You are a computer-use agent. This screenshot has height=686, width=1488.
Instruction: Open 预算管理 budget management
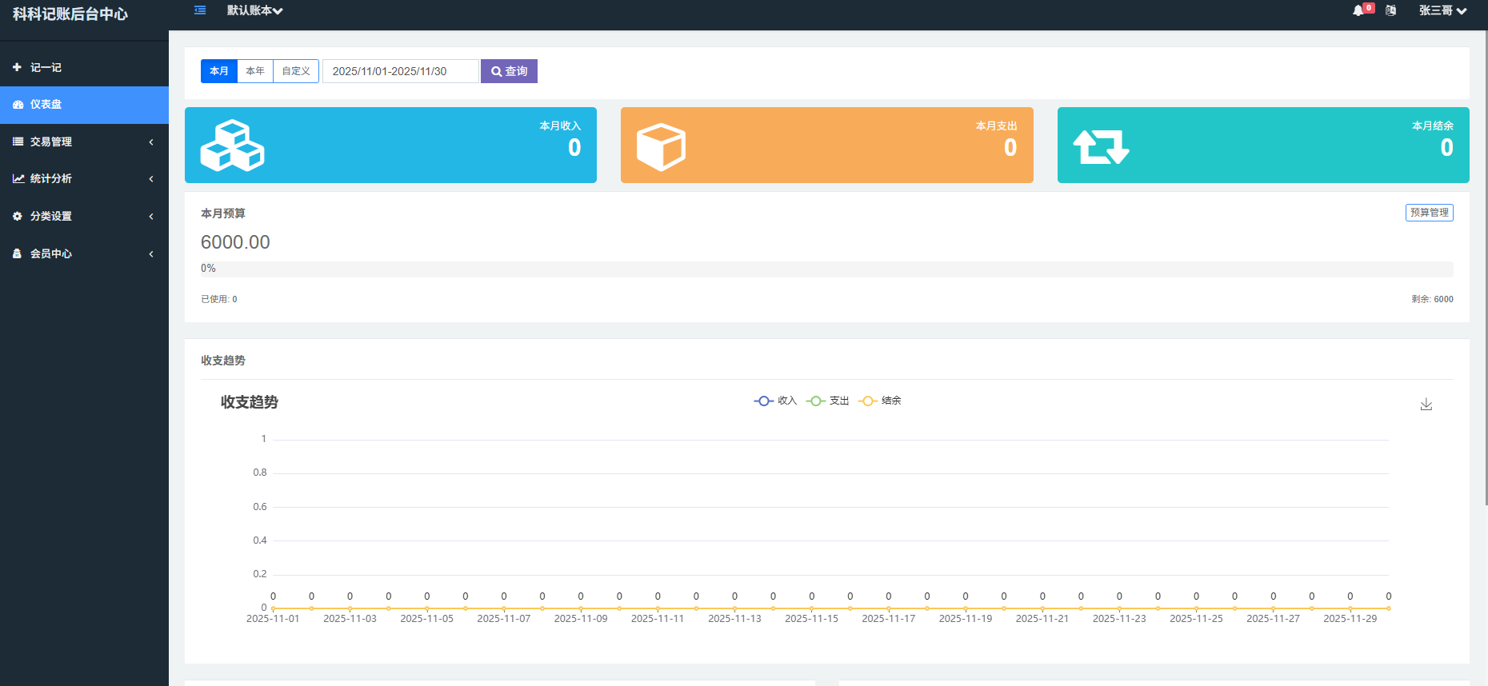coord(1429,213)
